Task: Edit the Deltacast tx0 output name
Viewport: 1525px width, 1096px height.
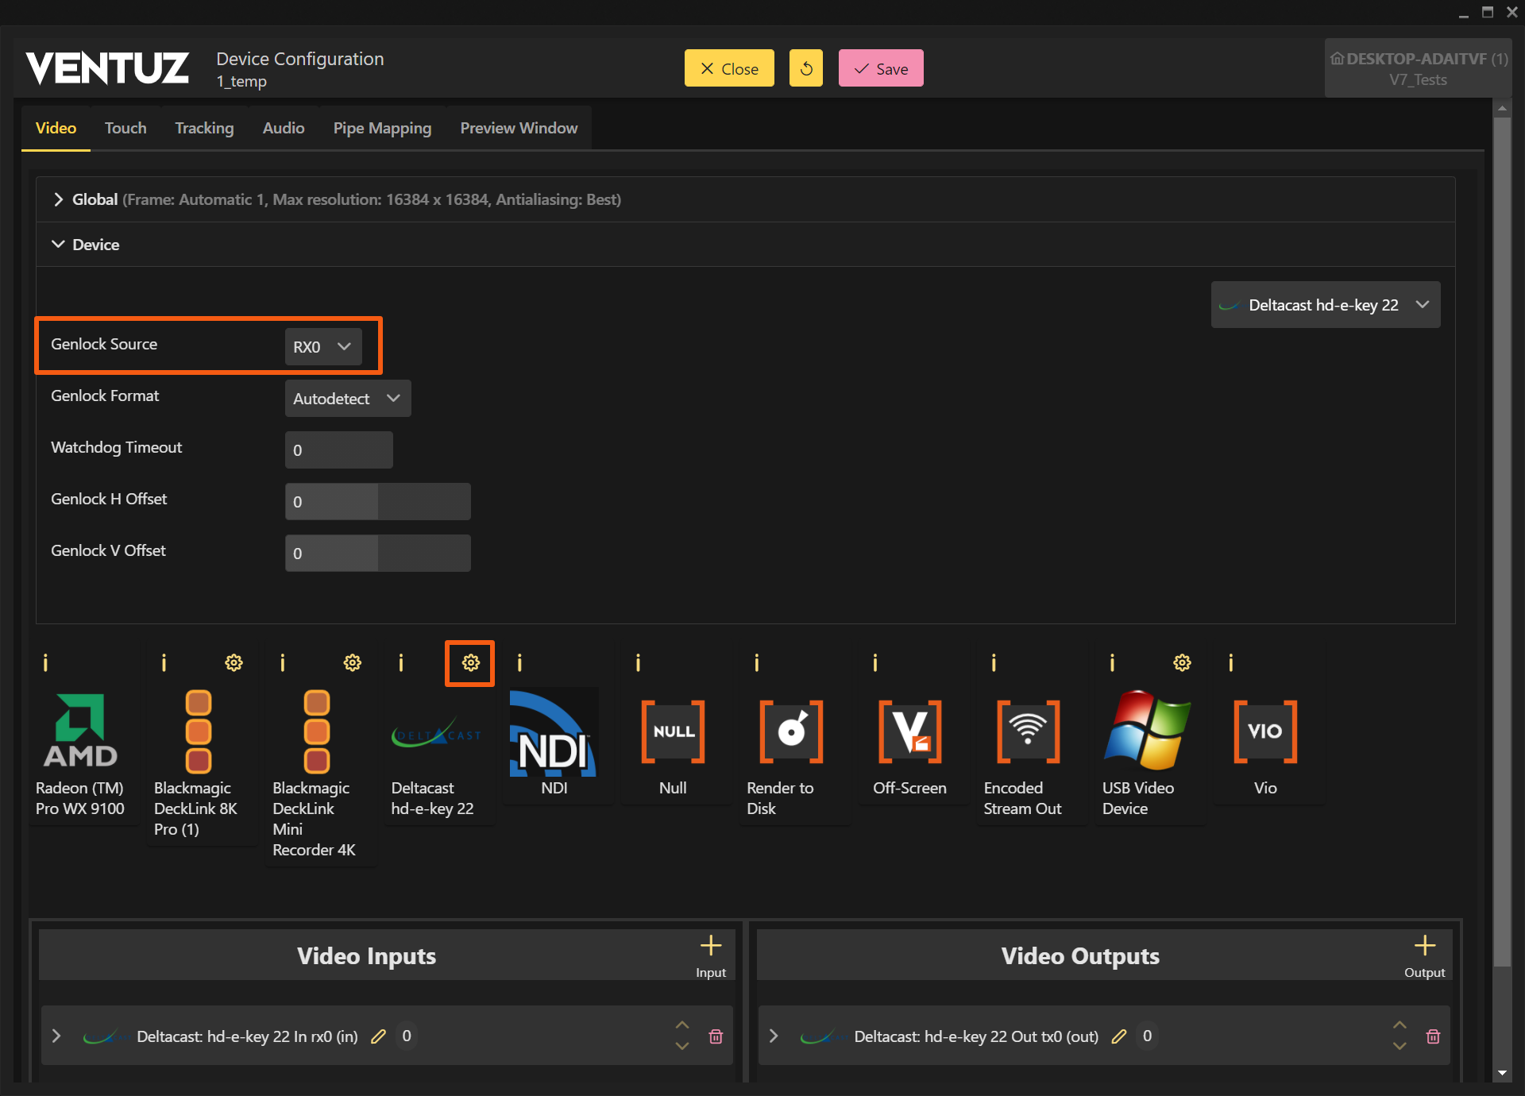Action: (1118, 1036)
